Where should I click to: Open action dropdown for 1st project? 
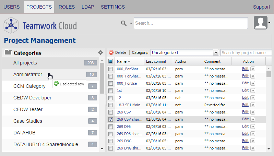coord(253,91)
